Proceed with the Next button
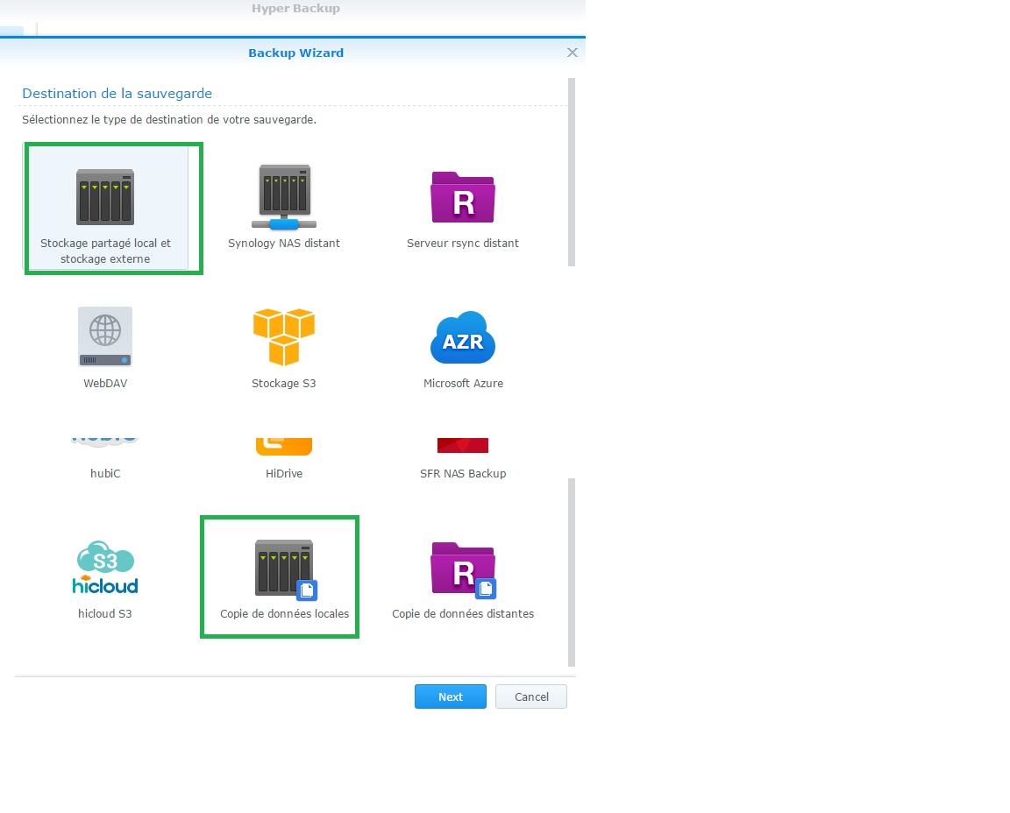1010x813 pixels. click(x=451, y=696)
